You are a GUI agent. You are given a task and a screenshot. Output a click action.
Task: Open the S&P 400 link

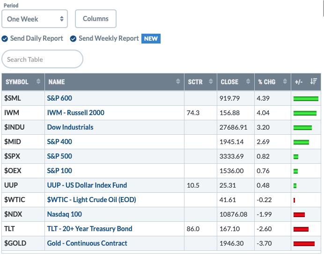[x=59, y=142]
